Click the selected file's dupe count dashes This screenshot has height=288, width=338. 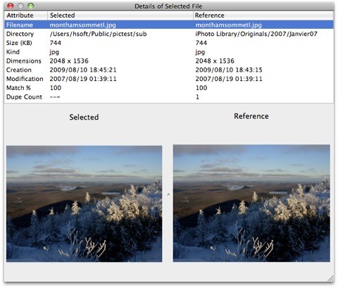(55, 97)
